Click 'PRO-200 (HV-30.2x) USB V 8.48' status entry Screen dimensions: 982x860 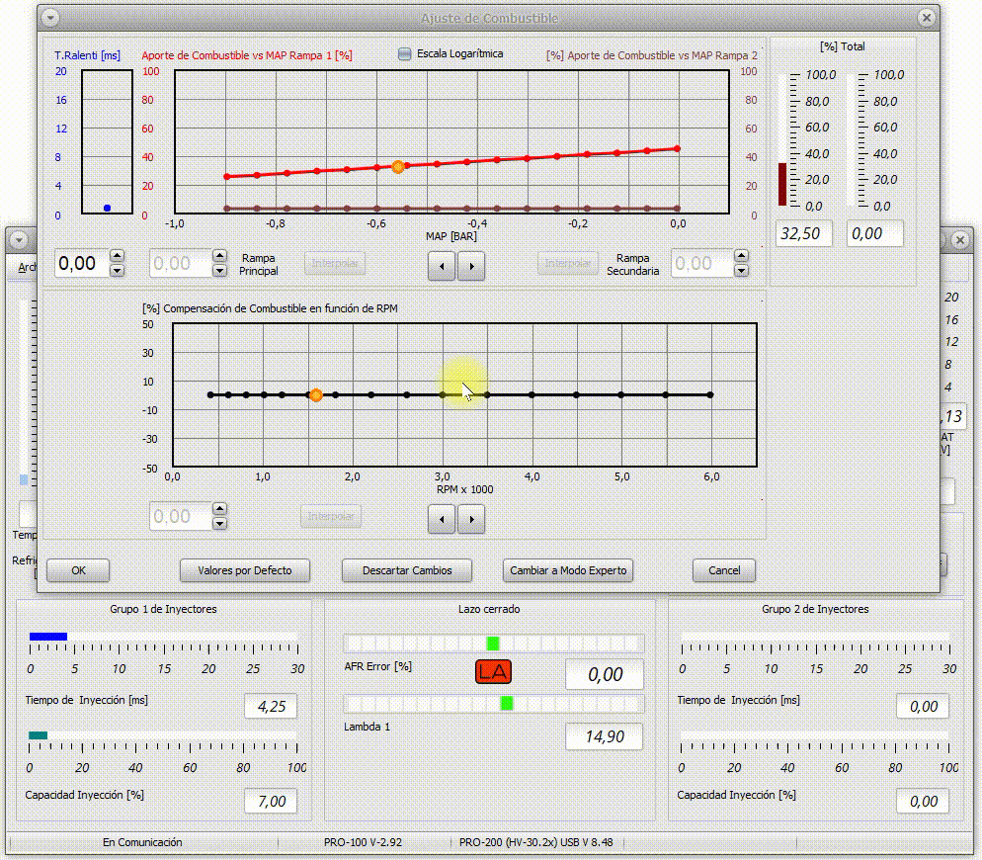click(536, 842)
